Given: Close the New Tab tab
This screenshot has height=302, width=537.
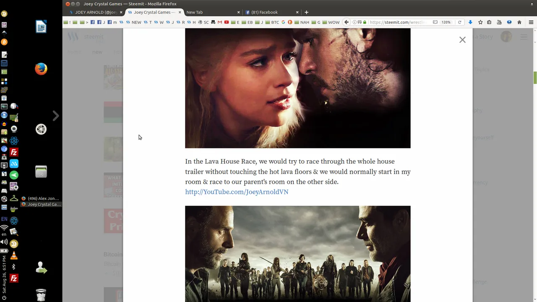Looking at the screenshot, I should coord(239,12).
